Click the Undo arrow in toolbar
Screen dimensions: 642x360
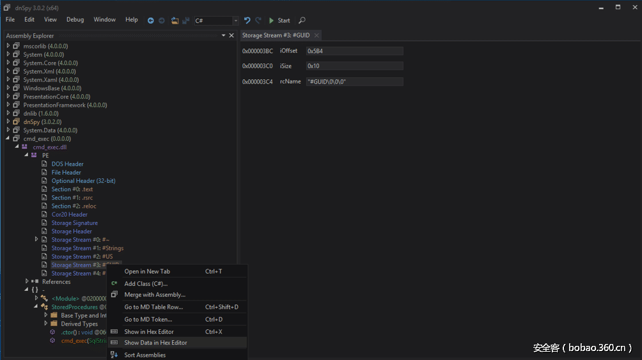pyautogui.click(x=247, y=20)
